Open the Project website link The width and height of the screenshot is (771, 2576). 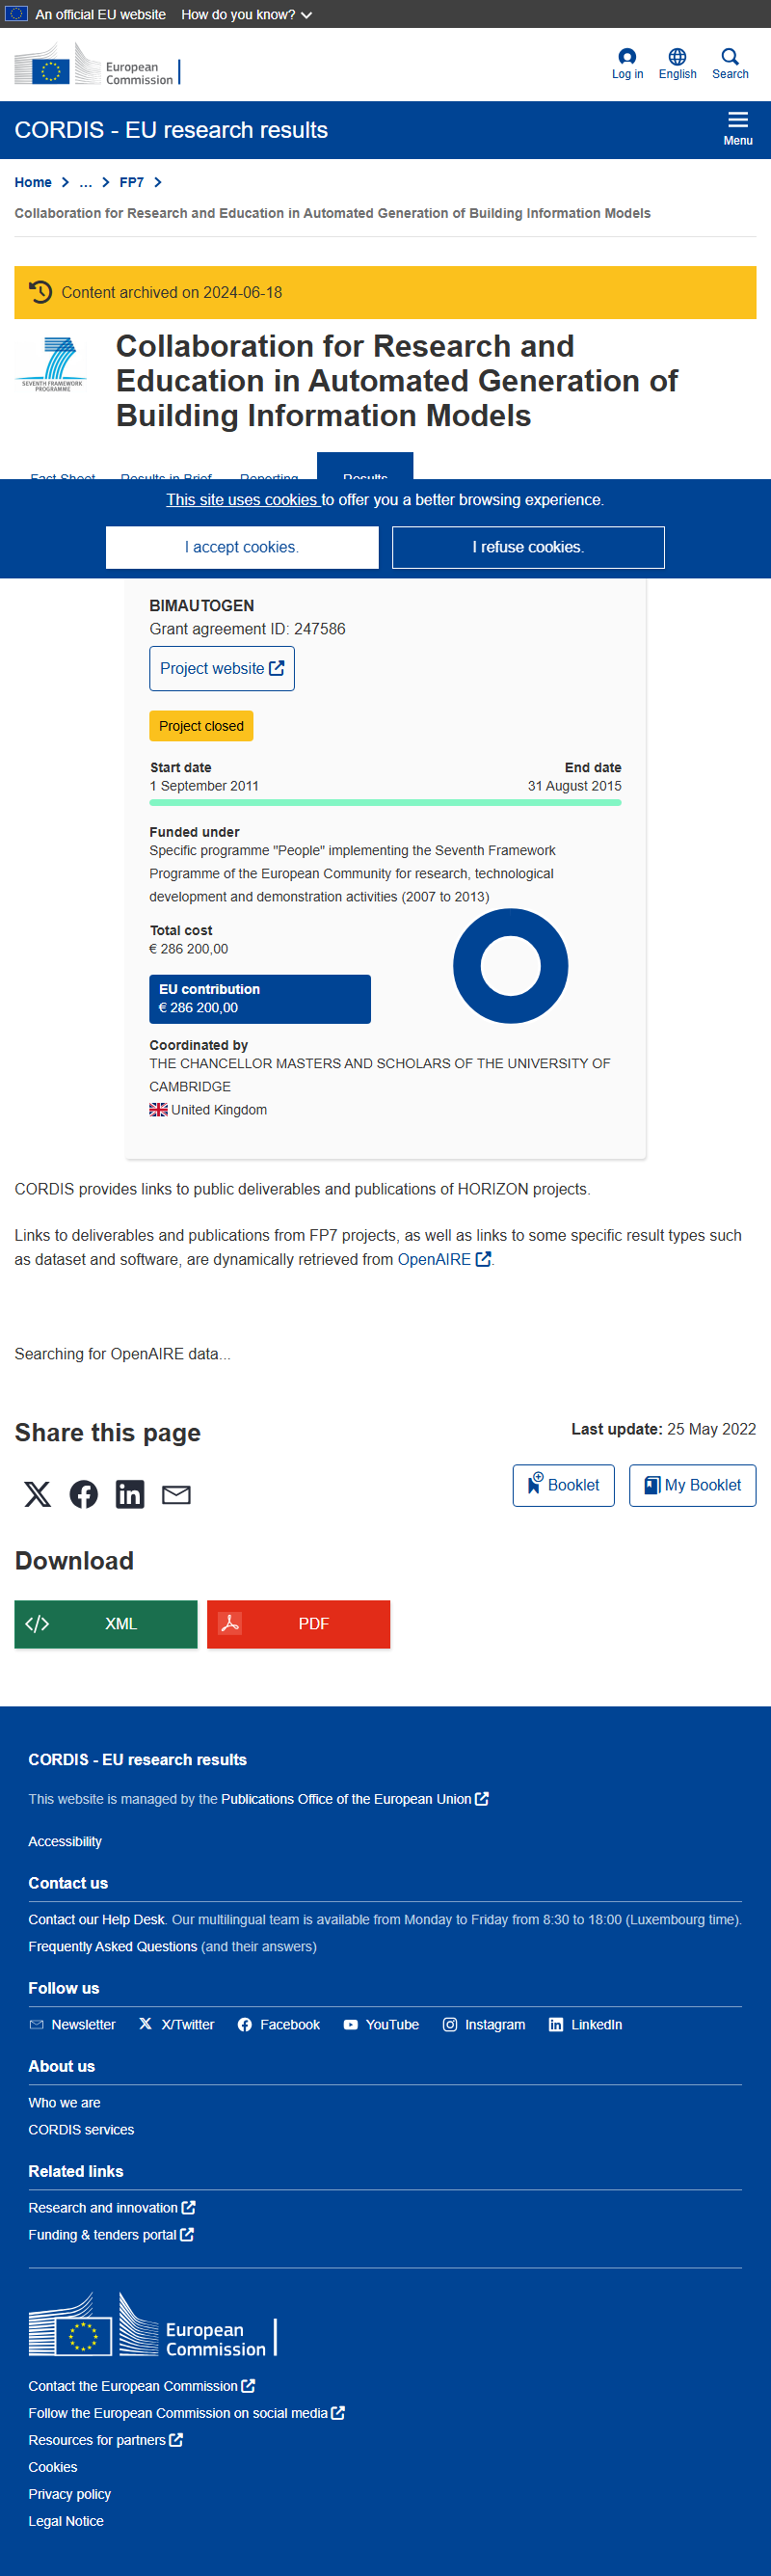pyautogui.click(x=222, y=668)
